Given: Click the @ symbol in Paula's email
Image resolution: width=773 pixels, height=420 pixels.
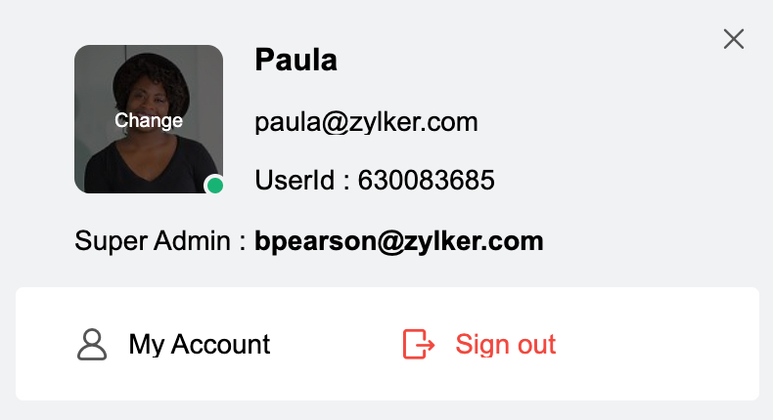Looking at the screenshot, I should (336, 122).
